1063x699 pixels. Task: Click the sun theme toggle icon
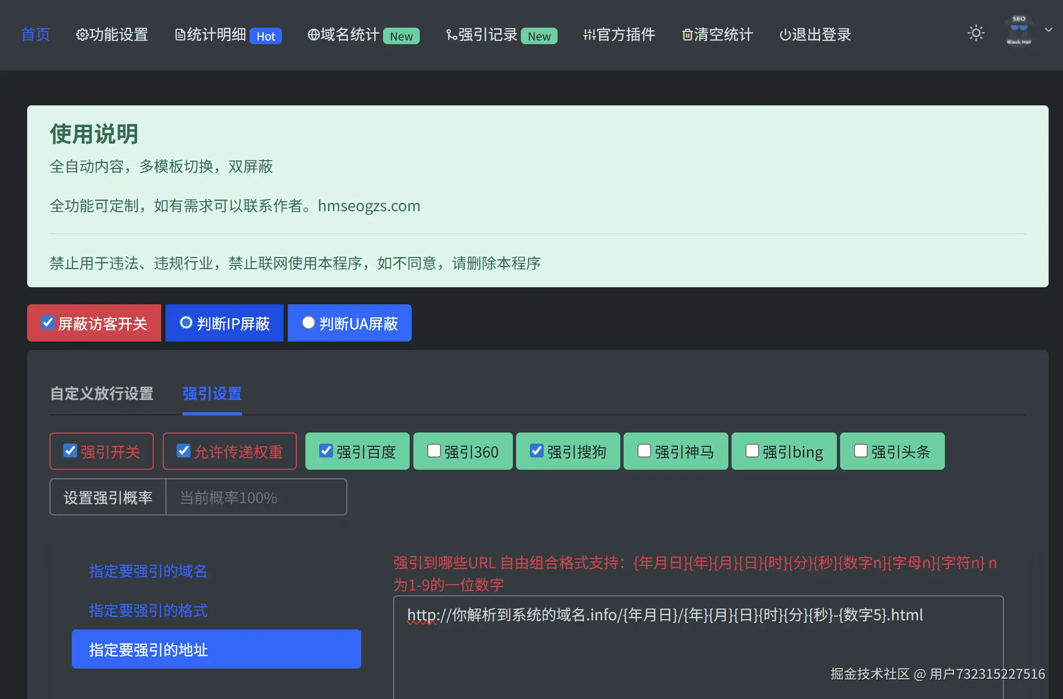pyautogui.click(x=976, y=33)
